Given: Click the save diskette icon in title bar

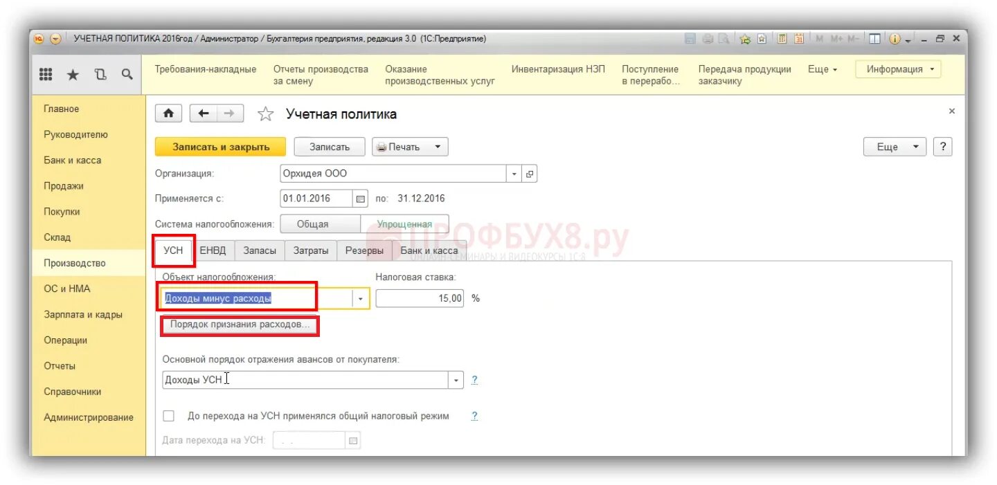Looking at the screenshot, I should coord(690,39).
